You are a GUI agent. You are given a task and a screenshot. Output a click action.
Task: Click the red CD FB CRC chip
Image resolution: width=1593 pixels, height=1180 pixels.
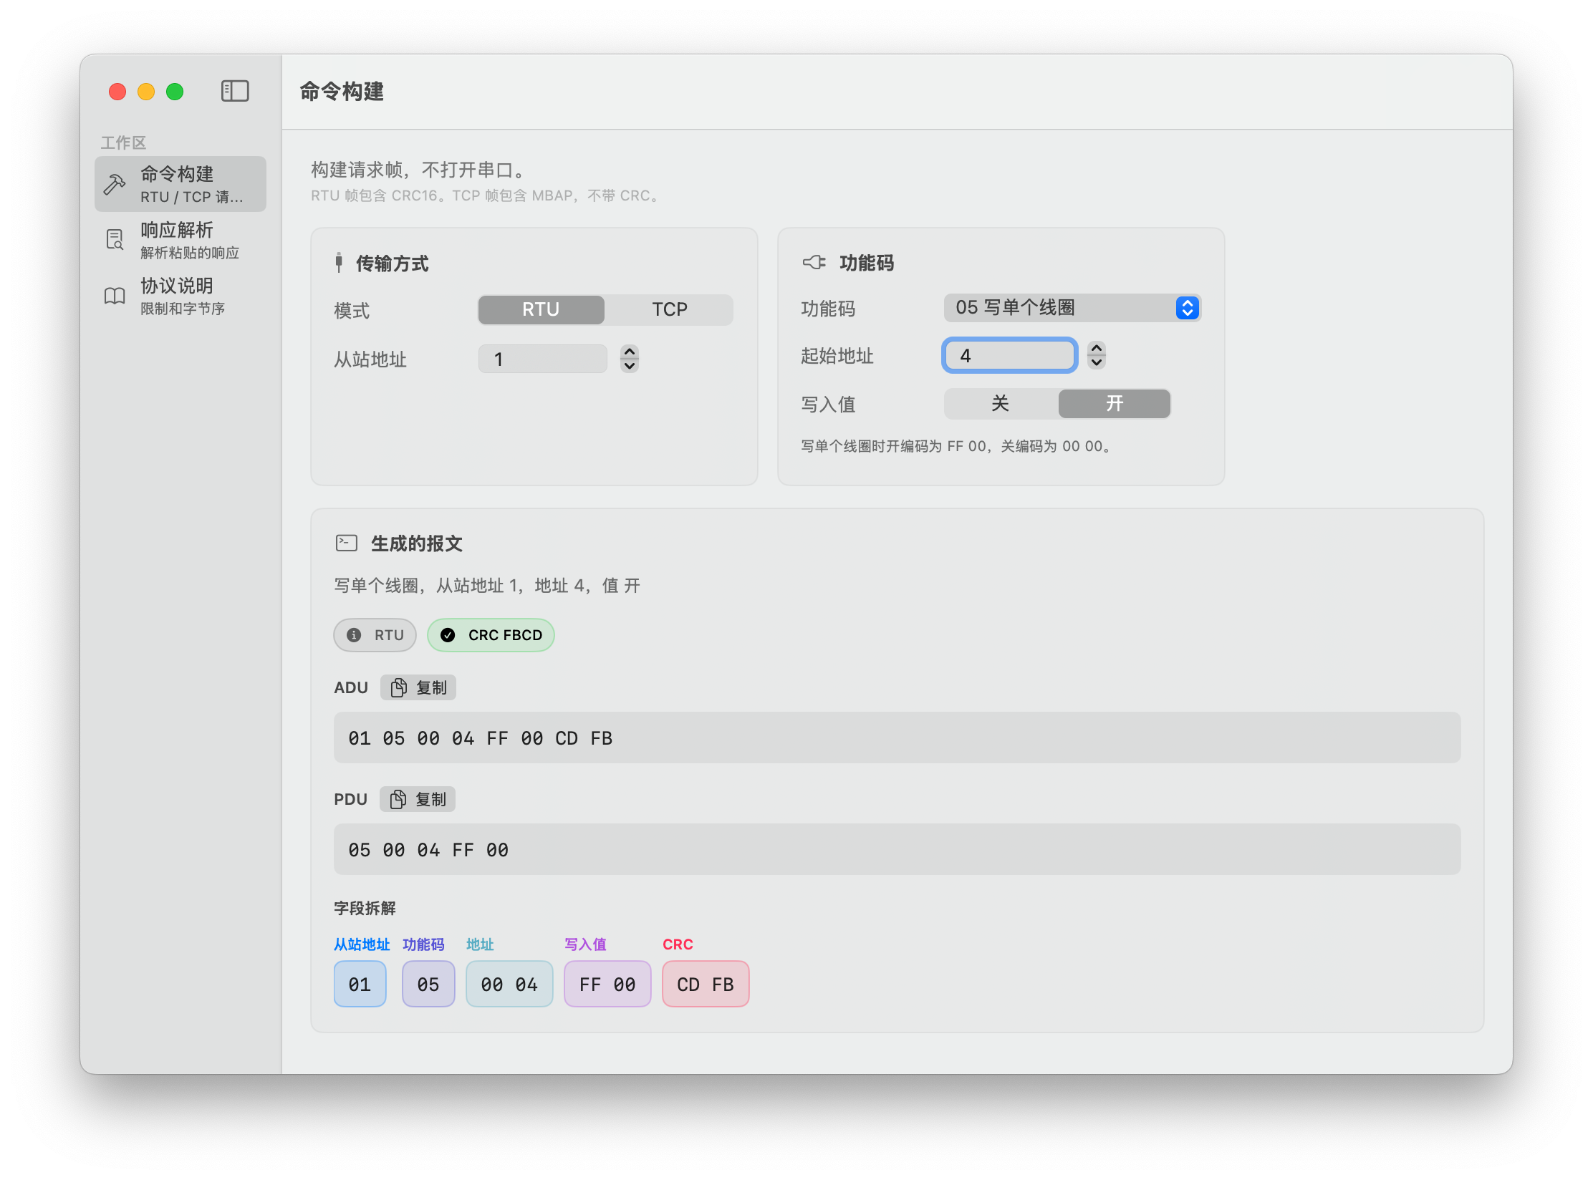coord(706,985)
